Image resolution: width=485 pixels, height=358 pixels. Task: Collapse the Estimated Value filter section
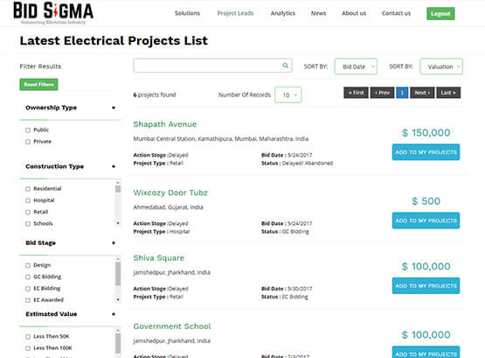(114, 314)
